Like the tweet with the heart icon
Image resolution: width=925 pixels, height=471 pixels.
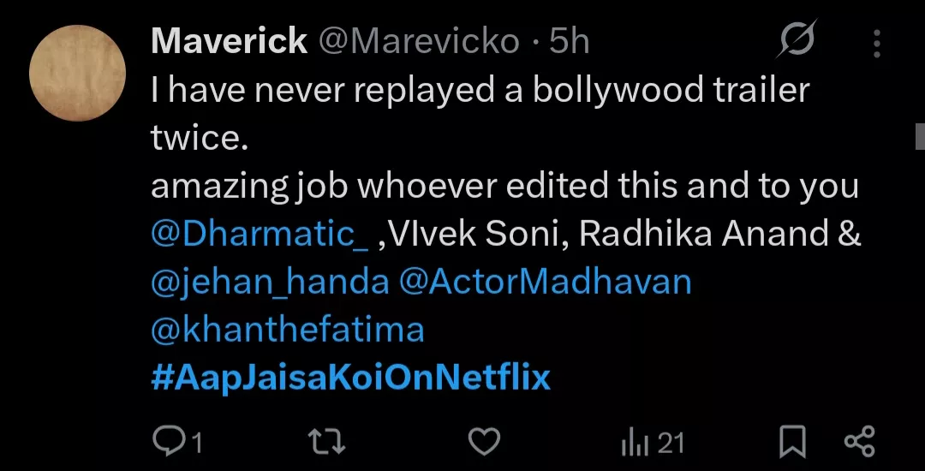(x=485, y=442)
